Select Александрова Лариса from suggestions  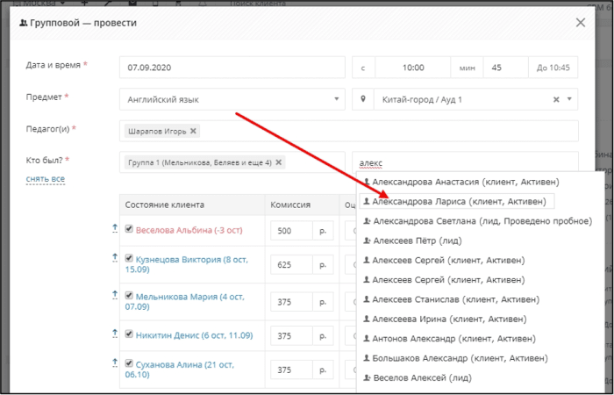(457, 201)
